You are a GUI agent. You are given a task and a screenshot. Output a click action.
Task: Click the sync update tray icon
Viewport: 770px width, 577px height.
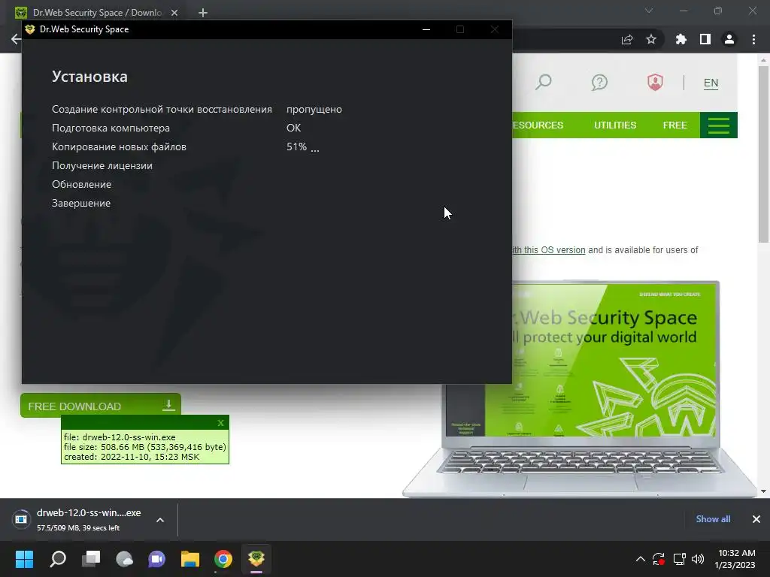coord(659,559)
